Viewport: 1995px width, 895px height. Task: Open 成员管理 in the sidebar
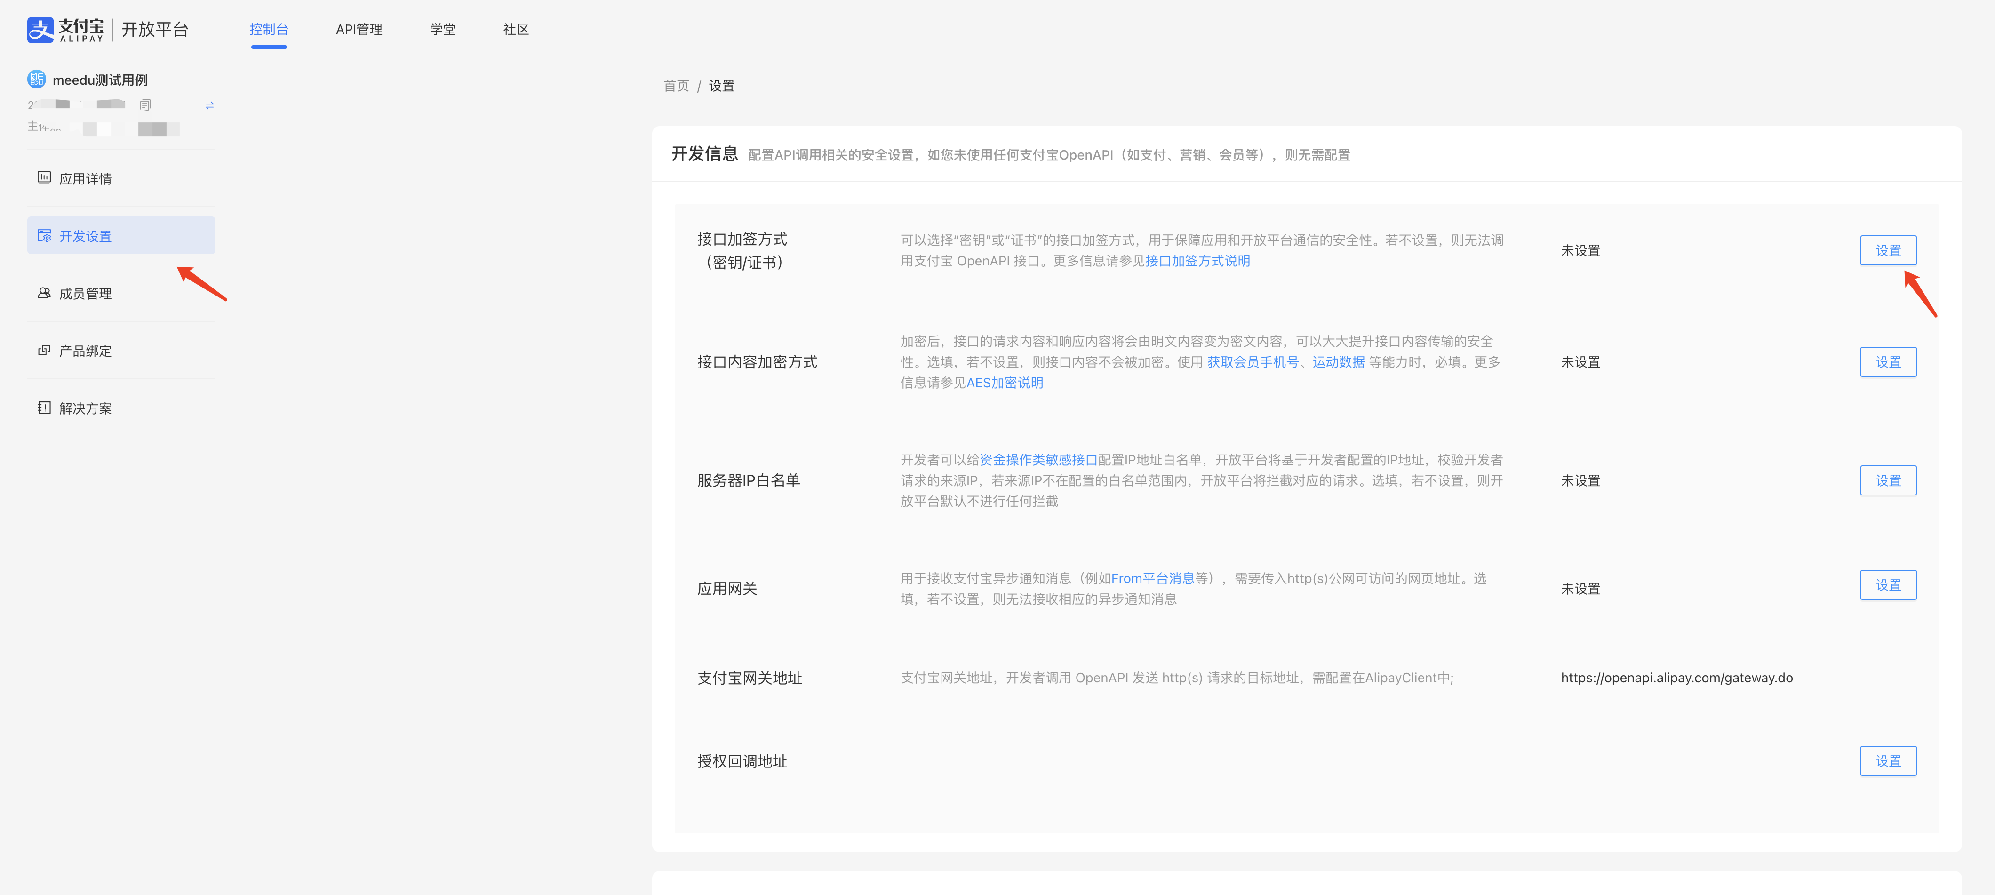point(85,294)
